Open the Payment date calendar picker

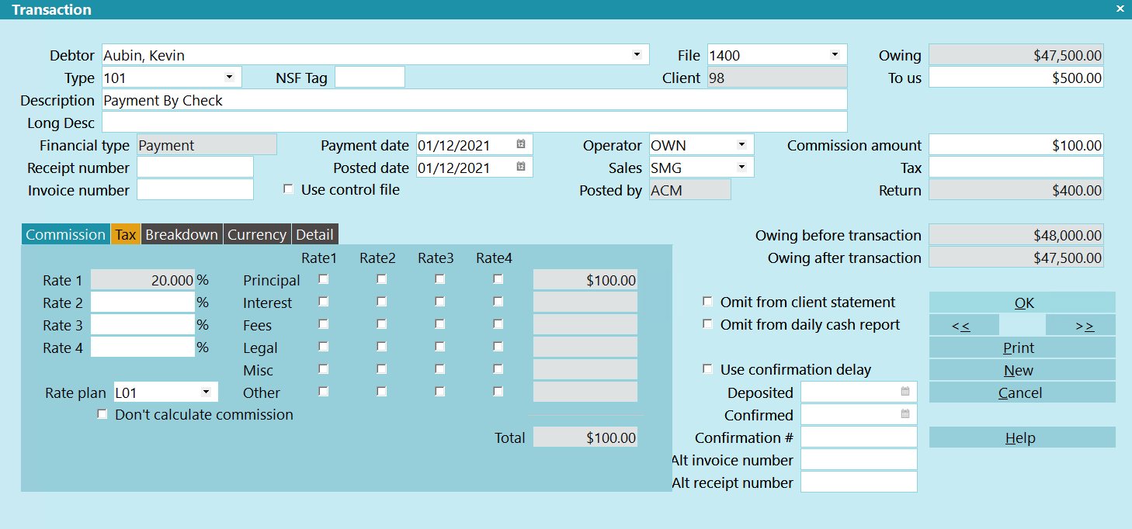point(521,144)
